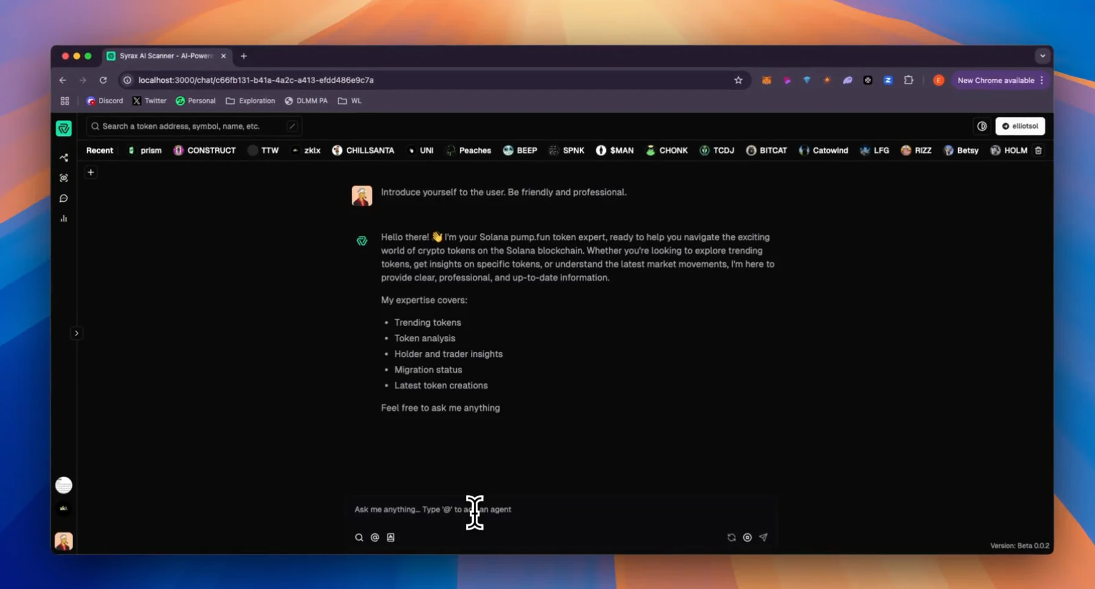1095x589 pixels.
Task: Click the Syrax AI Scanner browser tab
Action: tap(166, 55)
